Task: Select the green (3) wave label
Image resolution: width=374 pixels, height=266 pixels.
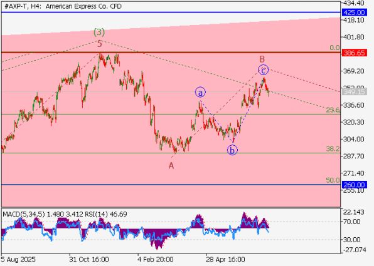Action: [x=99, y=33]
